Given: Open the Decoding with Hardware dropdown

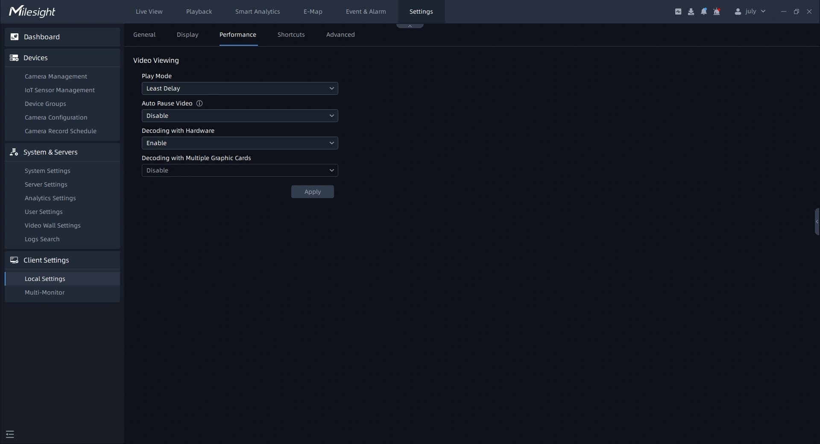Looking at the screenshot, I should (x=240, y=143).
